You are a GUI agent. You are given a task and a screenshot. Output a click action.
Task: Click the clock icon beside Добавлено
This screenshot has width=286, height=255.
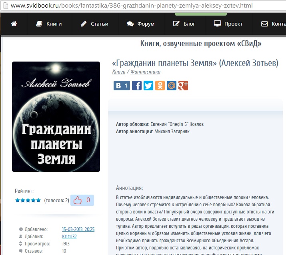point(21,229)
